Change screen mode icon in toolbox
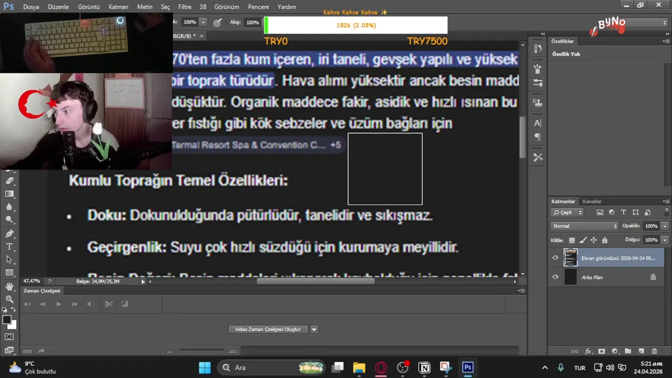This screenshot has width=672, height=378. click(9, 350)
